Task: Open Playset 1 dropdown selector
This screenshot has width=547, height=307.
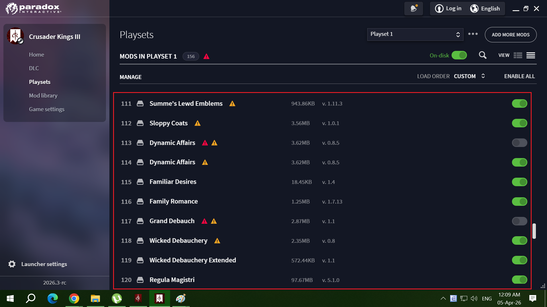Action: (x=415, y=34)
